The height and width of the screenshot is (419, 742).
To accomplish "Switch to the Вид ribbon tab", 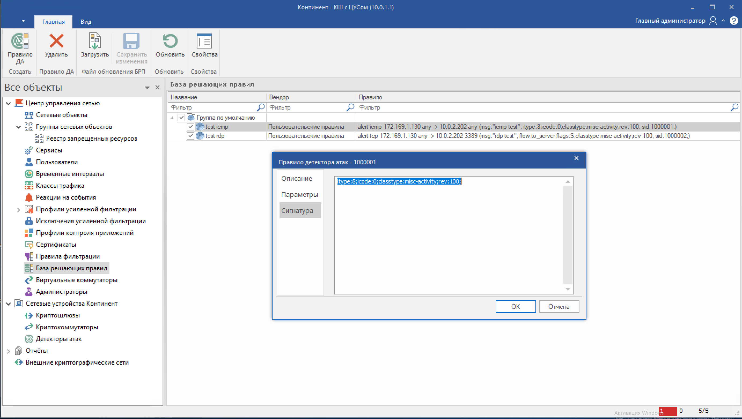I will coord(86,22).
